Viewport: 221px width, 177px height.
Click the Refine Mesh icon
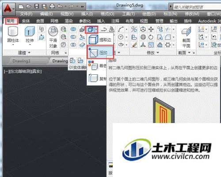pyautogui.click(x=64, y=45)
